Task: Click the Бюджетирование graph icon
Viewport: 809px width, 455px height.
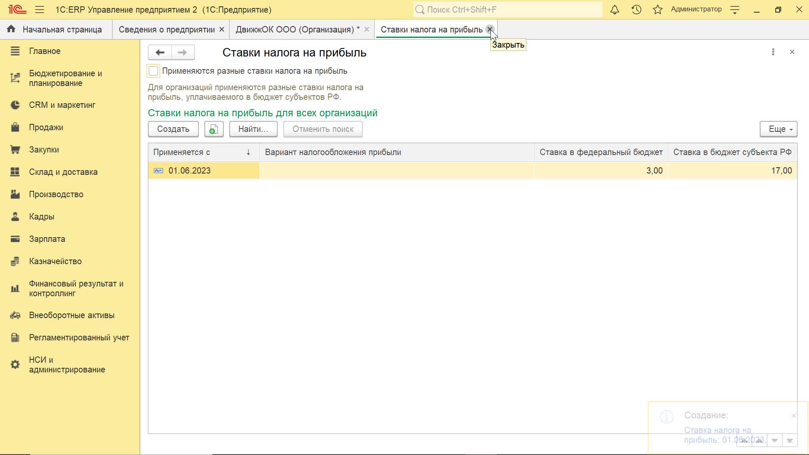Action: pyautogui.click(x=15, y=78)
